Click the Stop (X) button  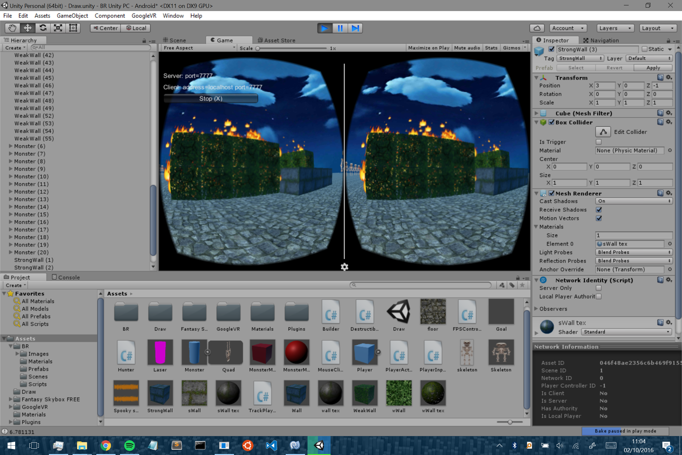coord(211,99)
